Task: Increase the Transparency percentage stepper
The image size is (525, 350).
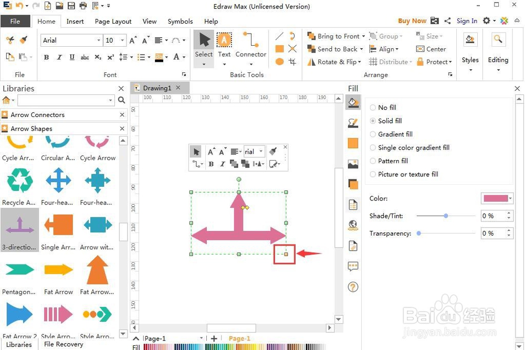Action: [x=509, y=230]
